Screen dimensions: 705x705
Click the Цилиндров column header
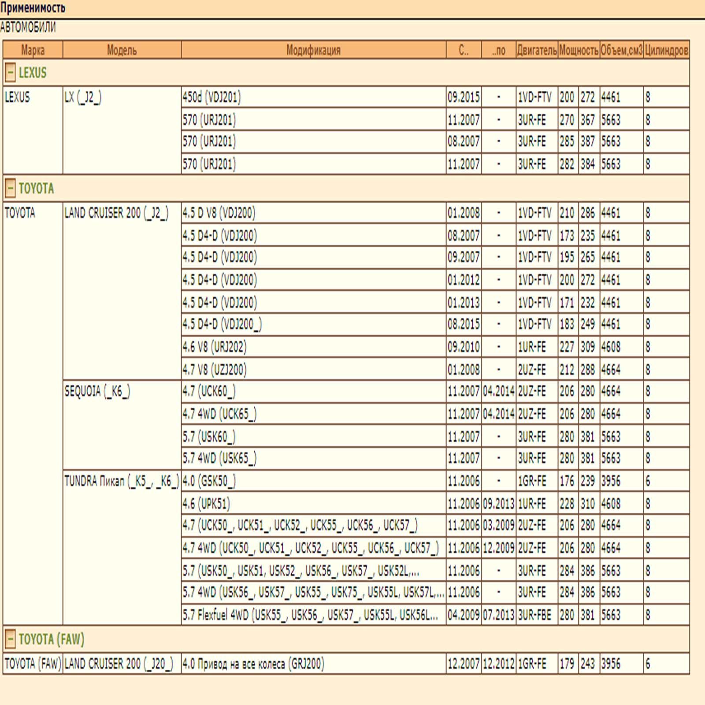click(x=666, y=50)
